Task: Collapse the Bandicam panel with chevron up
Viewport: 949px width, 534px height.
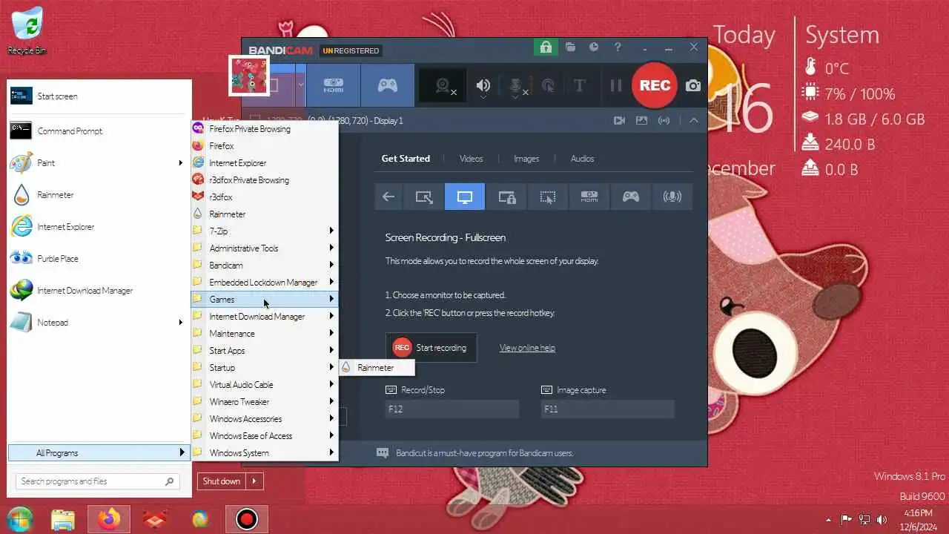Action: pos(694,120)
